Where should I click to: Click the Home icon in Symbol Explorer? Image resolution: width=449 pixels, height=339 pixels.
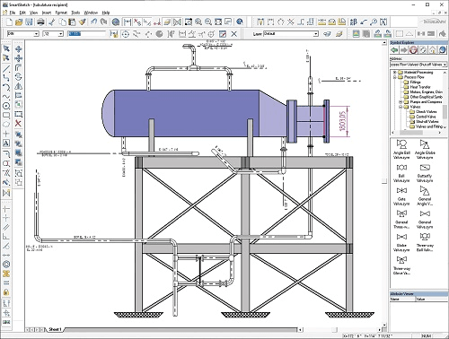tap(433, 50)
